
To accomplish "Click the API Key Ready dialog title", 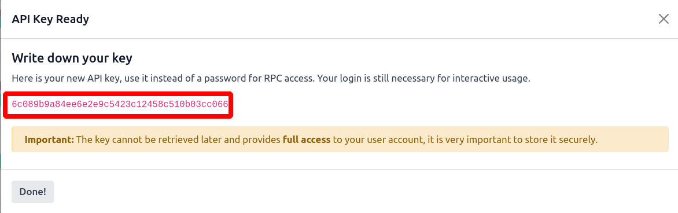I will (50, 20).
